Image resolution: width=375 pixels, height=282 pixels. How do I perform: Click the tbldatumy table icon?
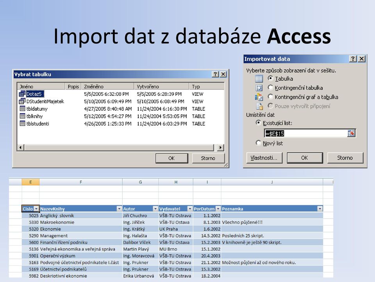[22, 109]
